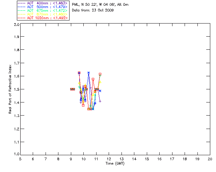Viewport: 216px width, 172px height.
Task: Click the 13 tick label on time axis
Action: (x=122, y=159)
